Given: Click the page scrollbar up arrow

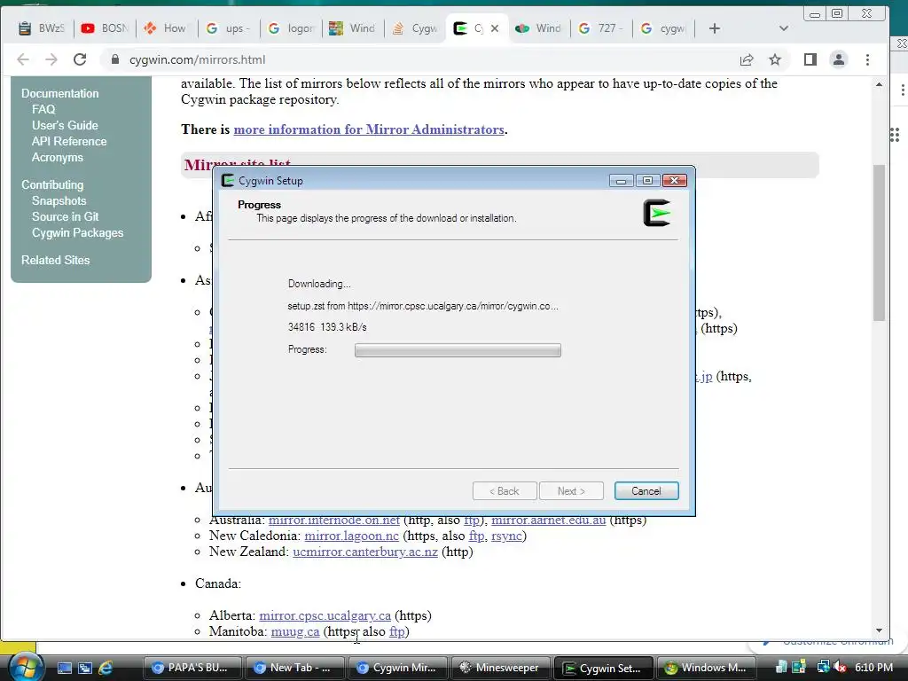Looking at the screenshot, I should pyautogui.click(x=879, y=84).
